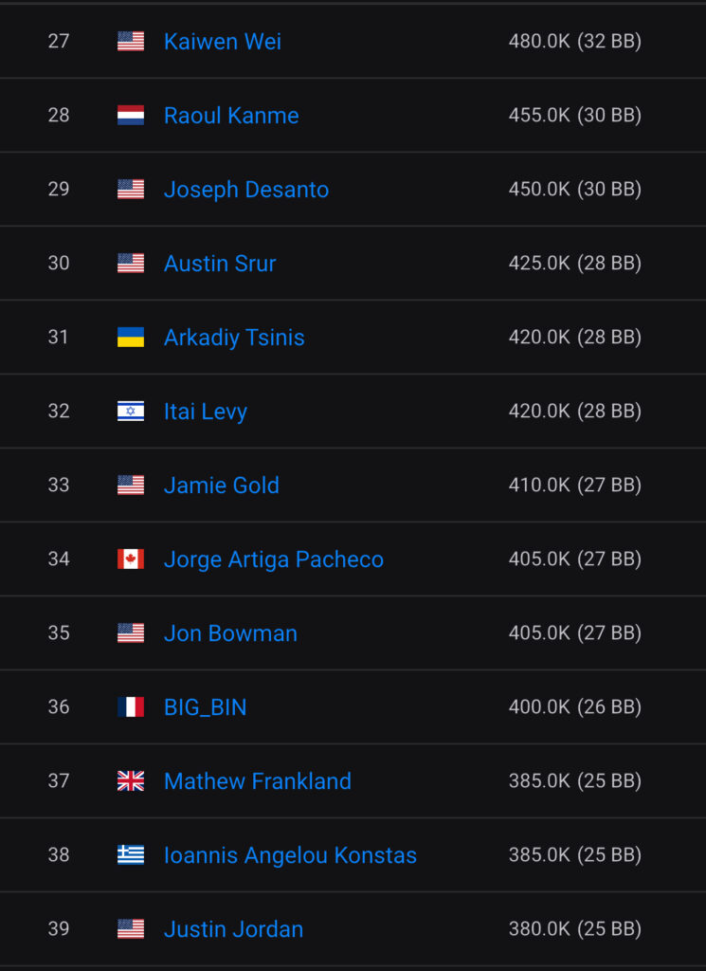Click the Ukraine flag beside Arkadiy Tsinis

[131, 337]
